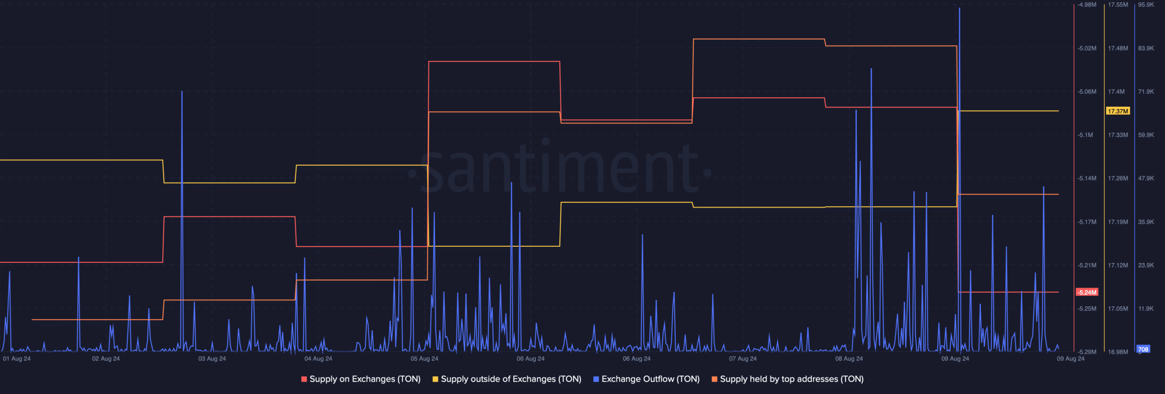
Task: Click the 01 Aug 24 date label
Action: coord(17,359)
